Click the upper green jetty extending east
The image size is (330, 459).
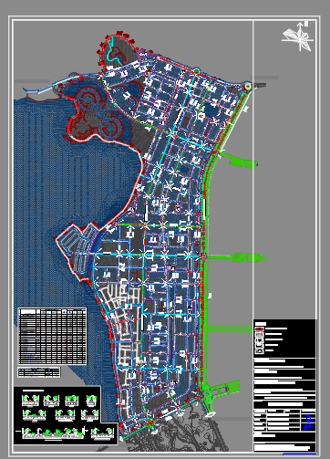[x=239, y=161]
